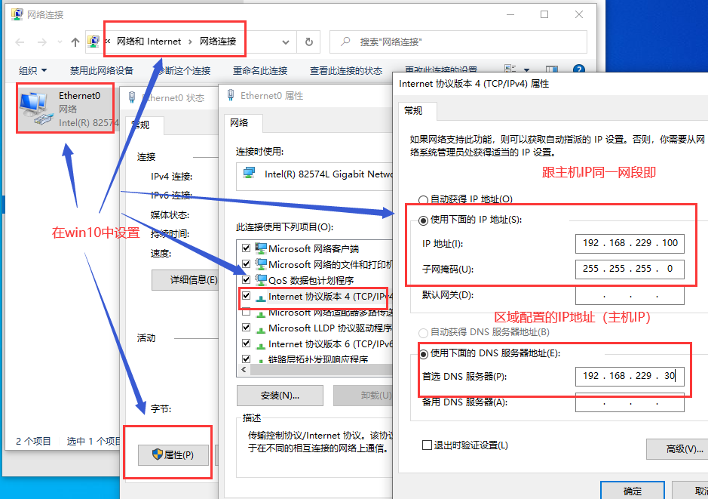Click QoS 数据包计划程序 item icon

point(261,280)
